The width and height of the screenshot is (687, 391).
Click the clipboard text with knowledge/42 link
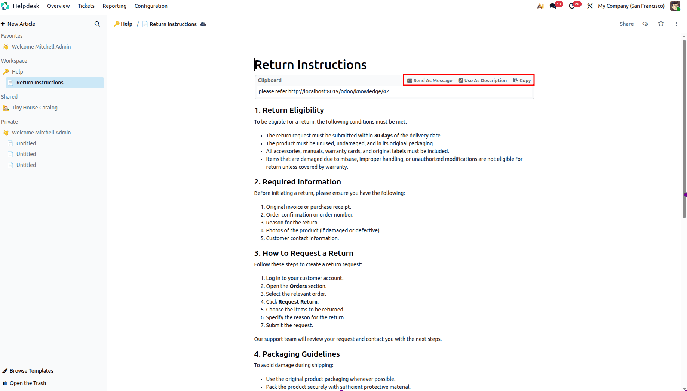coord(324,91)
